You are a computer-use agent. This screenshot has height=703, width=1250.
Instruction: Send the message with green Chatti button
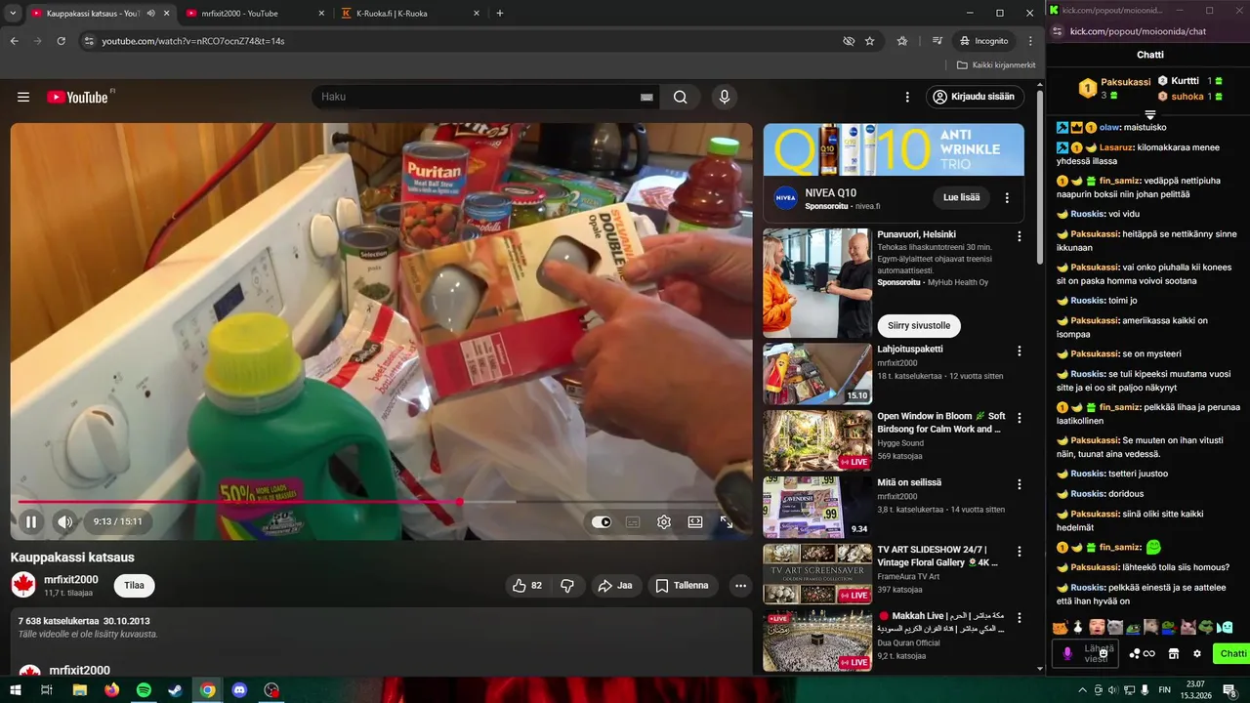coord(1232,653)
